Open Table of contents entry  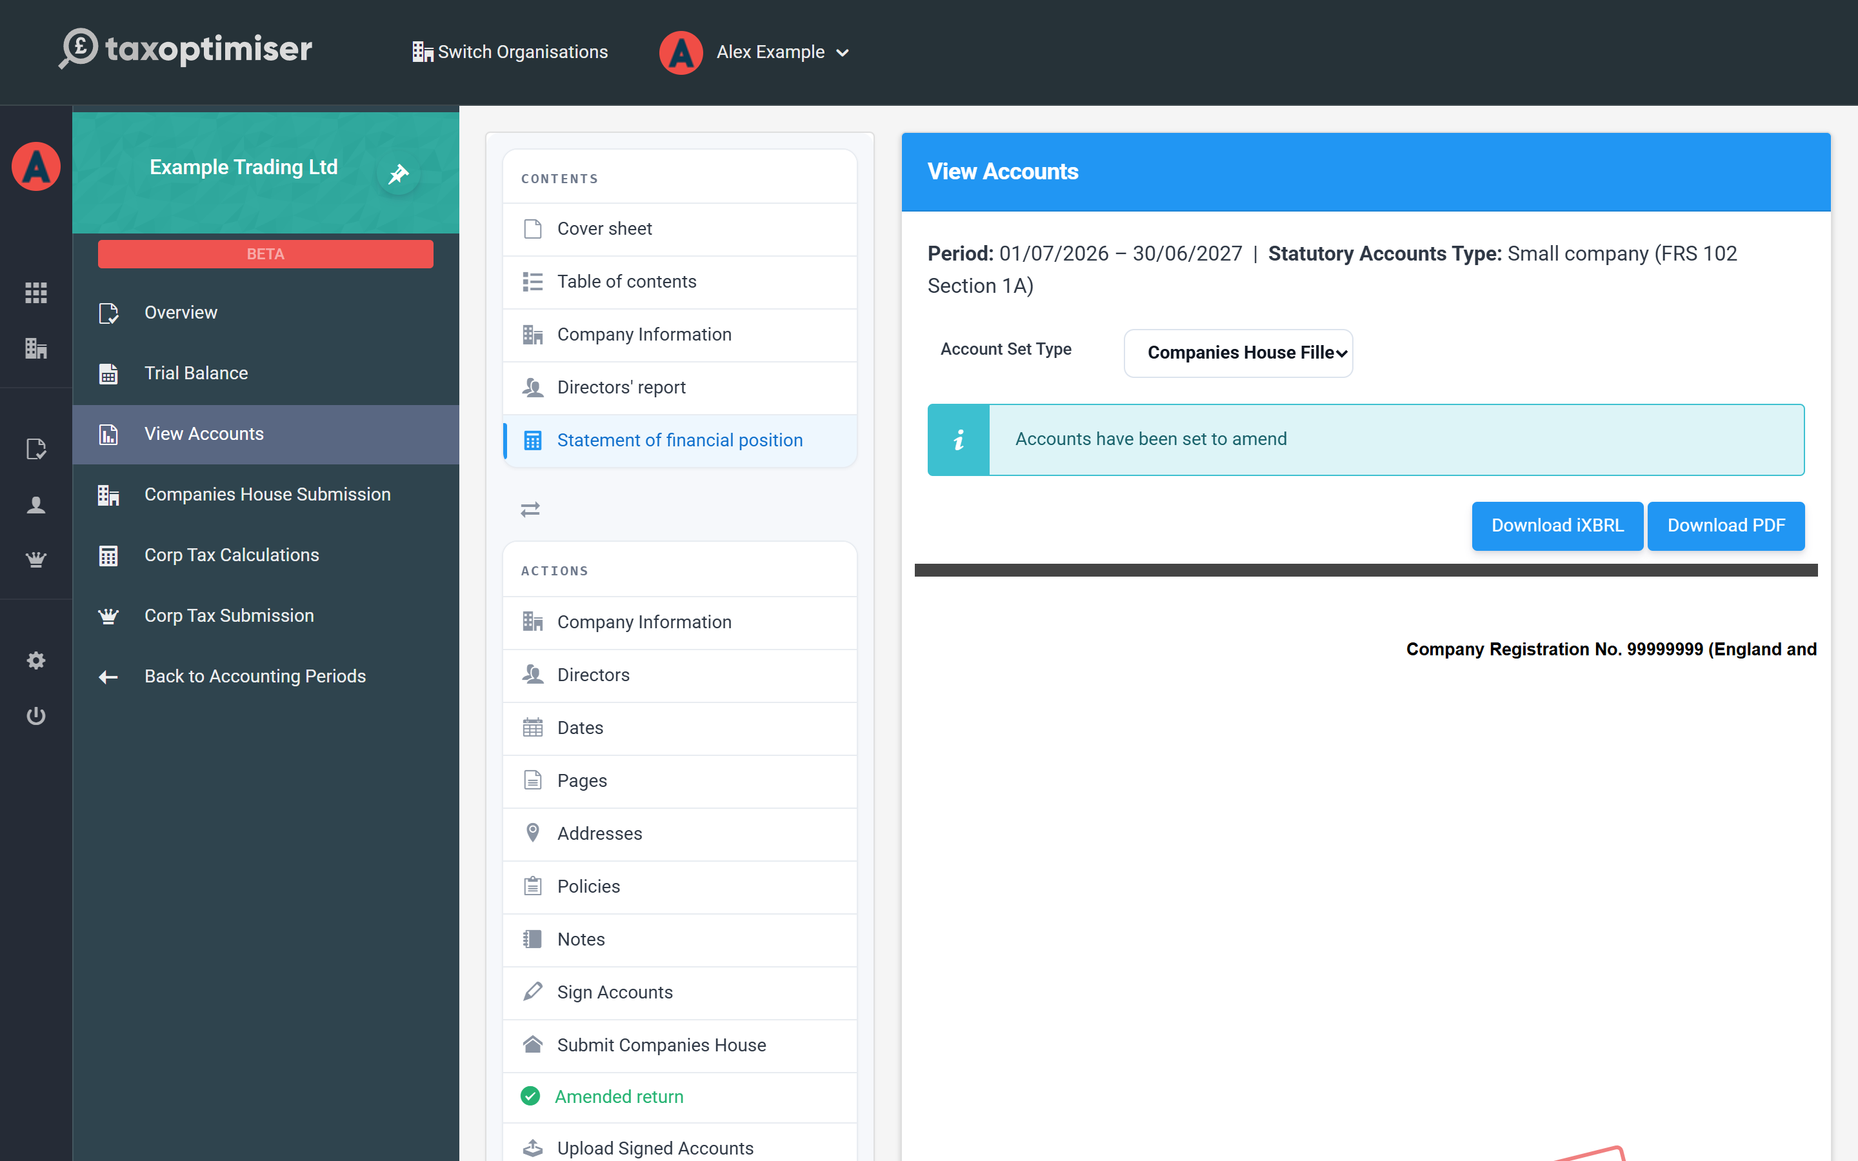679,282
